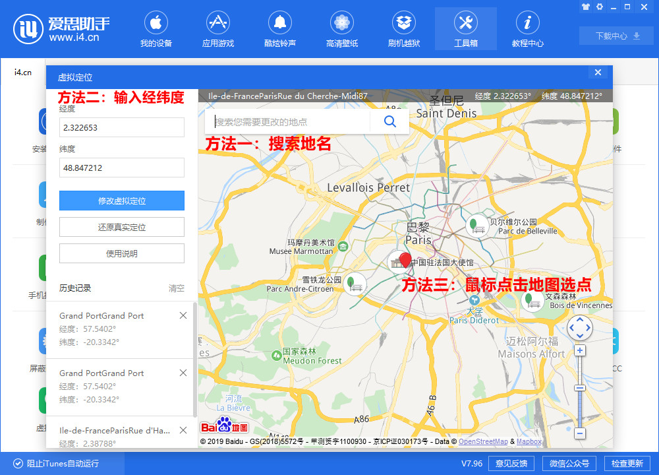Image resolution: width=659 pixels, height=475 pixels.
Task: Open the settings gear in the title bar
Action: [x=600, y=7]
